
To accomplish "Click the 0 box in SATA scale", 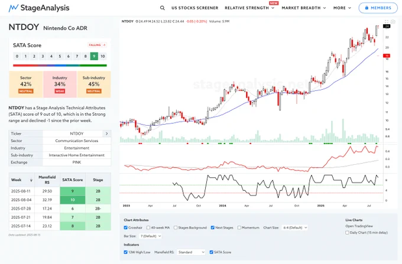I will point(17,56).
